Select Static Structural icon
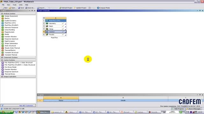The width and height of the screenshot is (204, 114). pos(3,46)
